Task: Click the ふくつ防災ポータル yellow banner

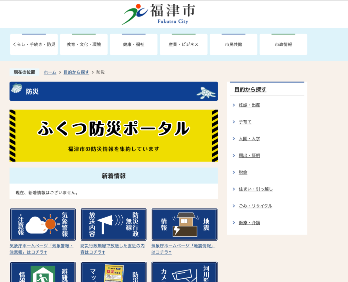Action: 114,136
